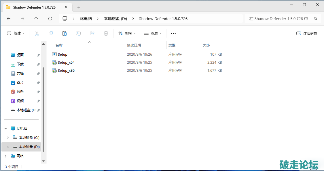Click the 2020/8/6 19:26 date cell

click(139, 54)
